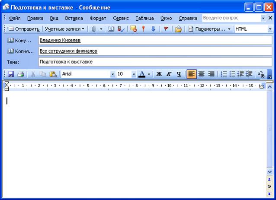Click the vertical scrollbar down arrow
This screenshot has width=276, height=200.
(x=270, y=171)
